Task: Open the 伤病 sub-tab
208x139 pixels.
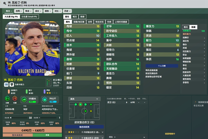Action: (109, 22)
